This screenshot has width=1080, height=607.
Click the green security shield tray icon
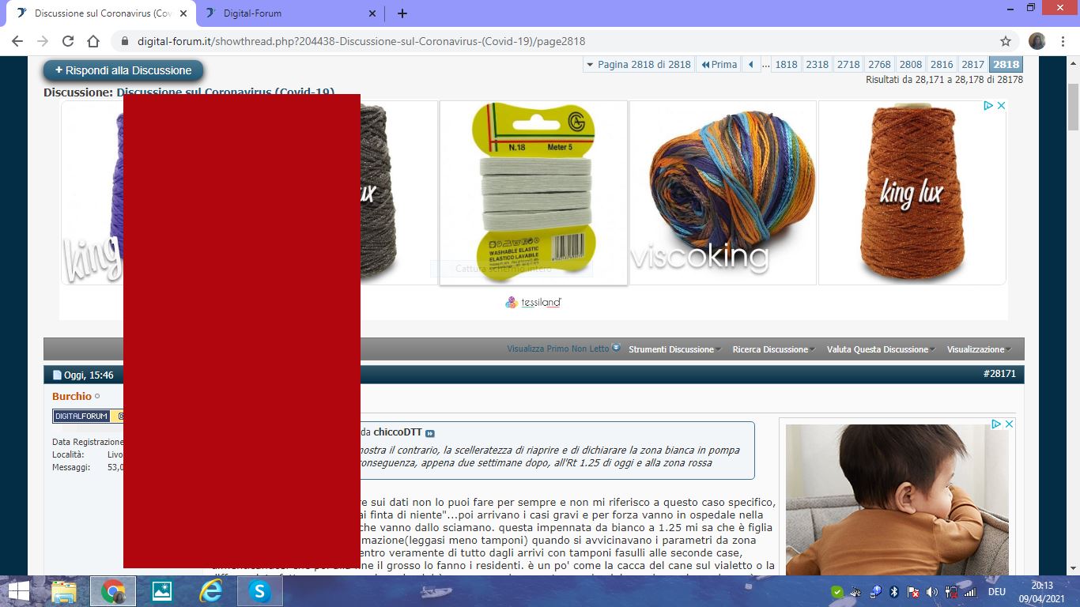click(x=837, y=591)
